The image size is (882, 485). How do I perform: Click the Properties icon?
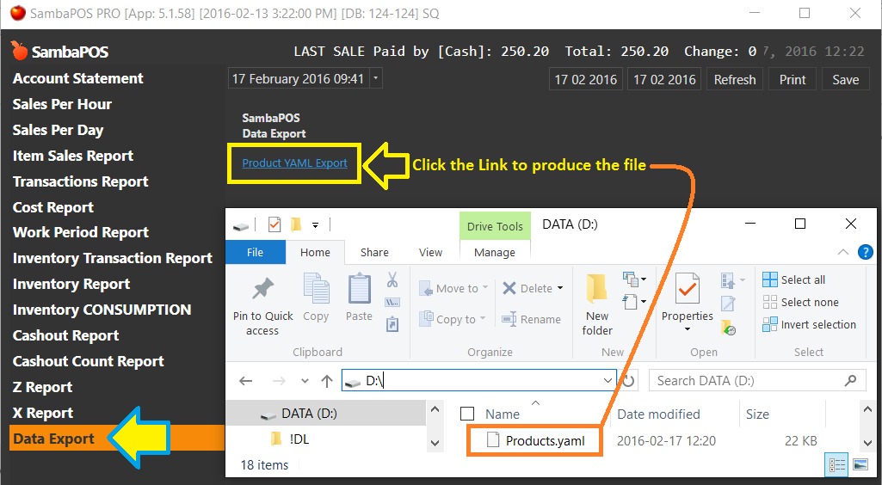(x=688, y=289)
